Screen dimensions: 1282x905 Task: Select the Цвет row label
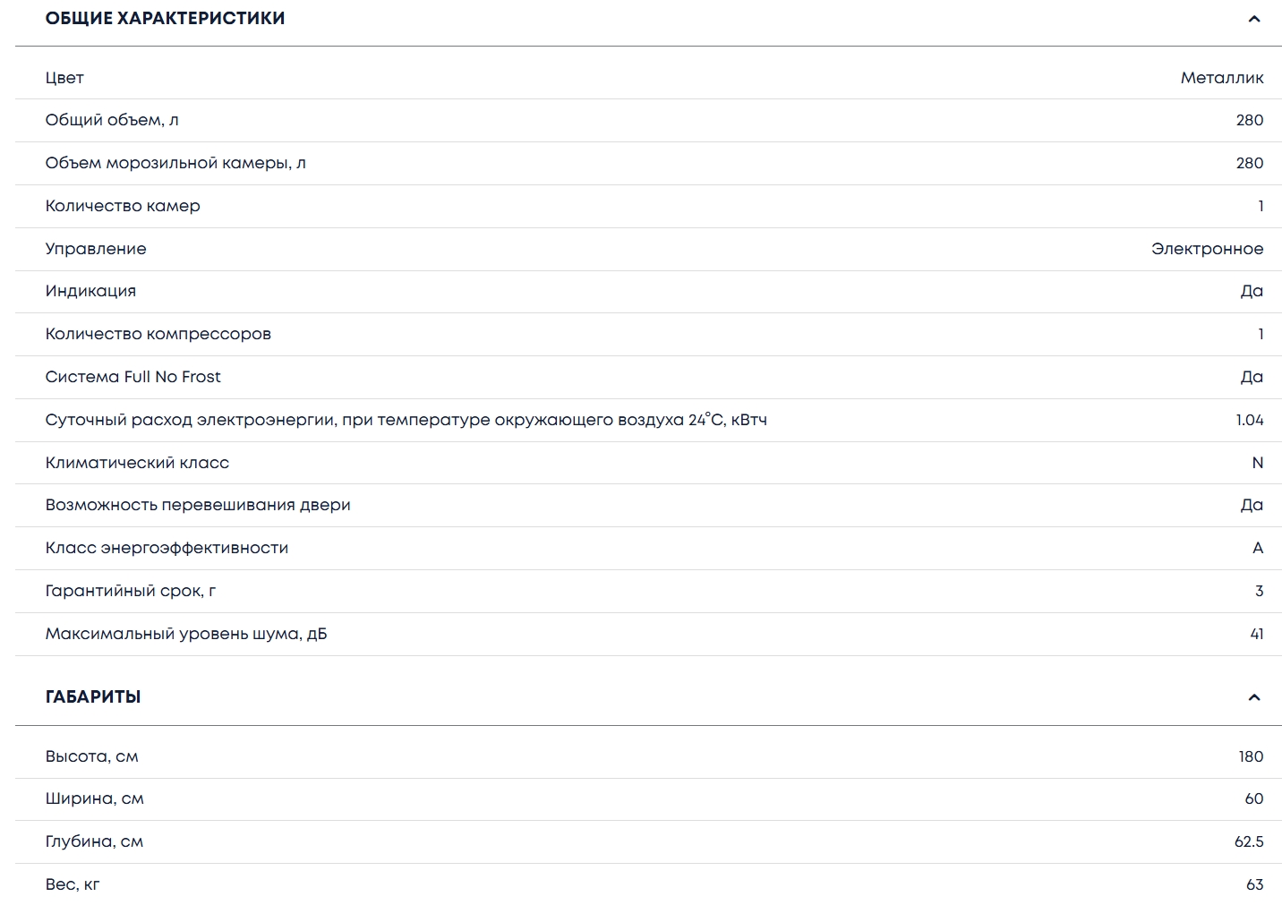64,78
